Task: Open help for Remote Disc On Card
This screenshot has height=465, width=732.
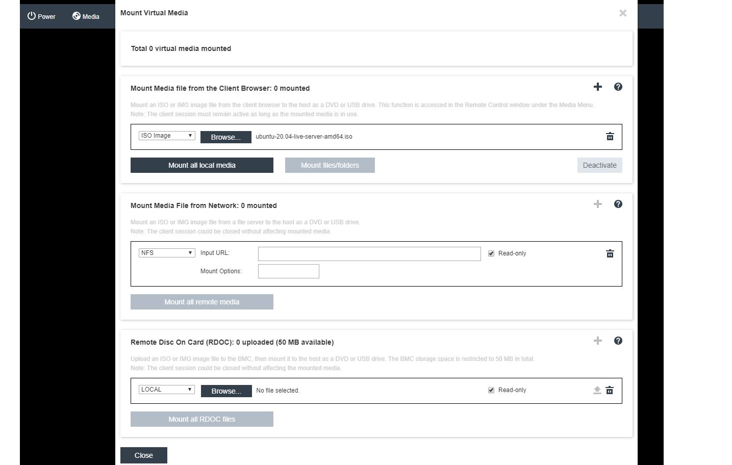Action: [618, 341]
